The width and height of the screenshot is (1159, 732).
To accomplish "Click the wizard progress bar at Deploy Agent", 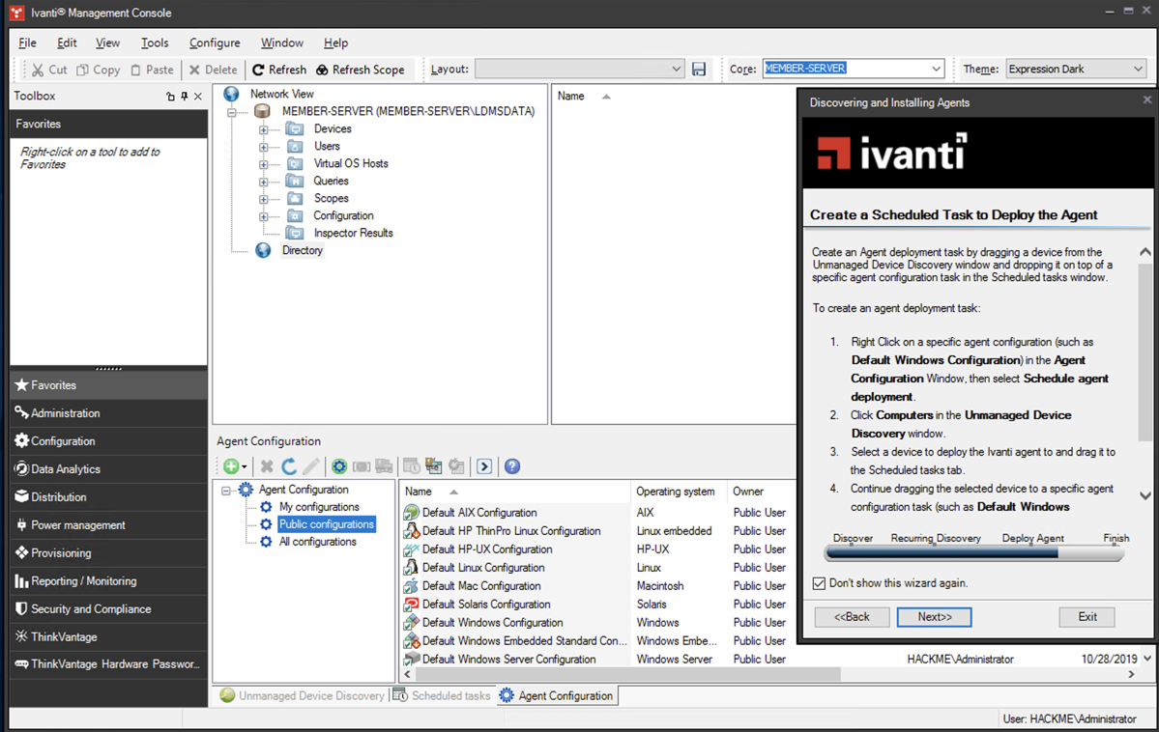I will [x=1032, y=554].
